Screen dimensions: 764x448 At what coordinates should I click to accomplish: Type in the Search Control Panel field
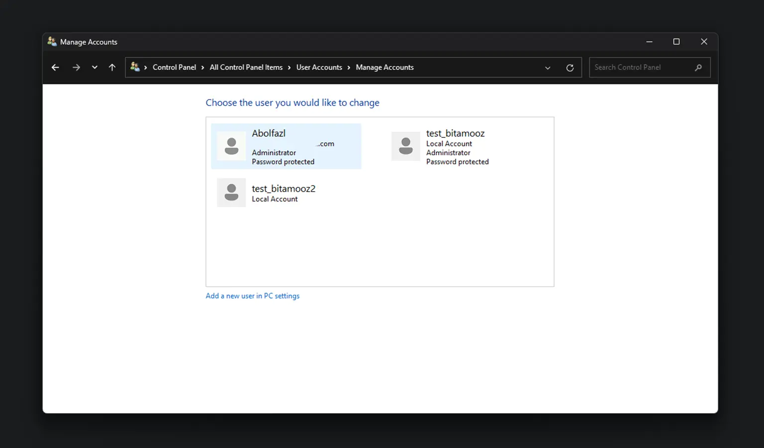pyautogui.click(x=642, y=68)
